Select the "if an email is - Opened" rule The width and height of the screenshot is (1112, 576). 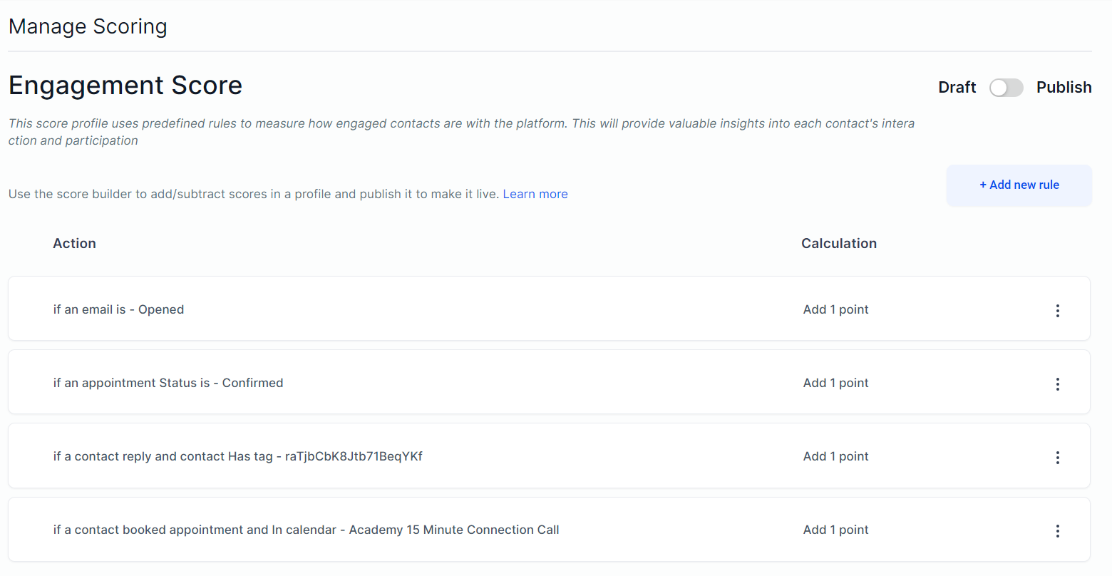(x=118, y=309)
